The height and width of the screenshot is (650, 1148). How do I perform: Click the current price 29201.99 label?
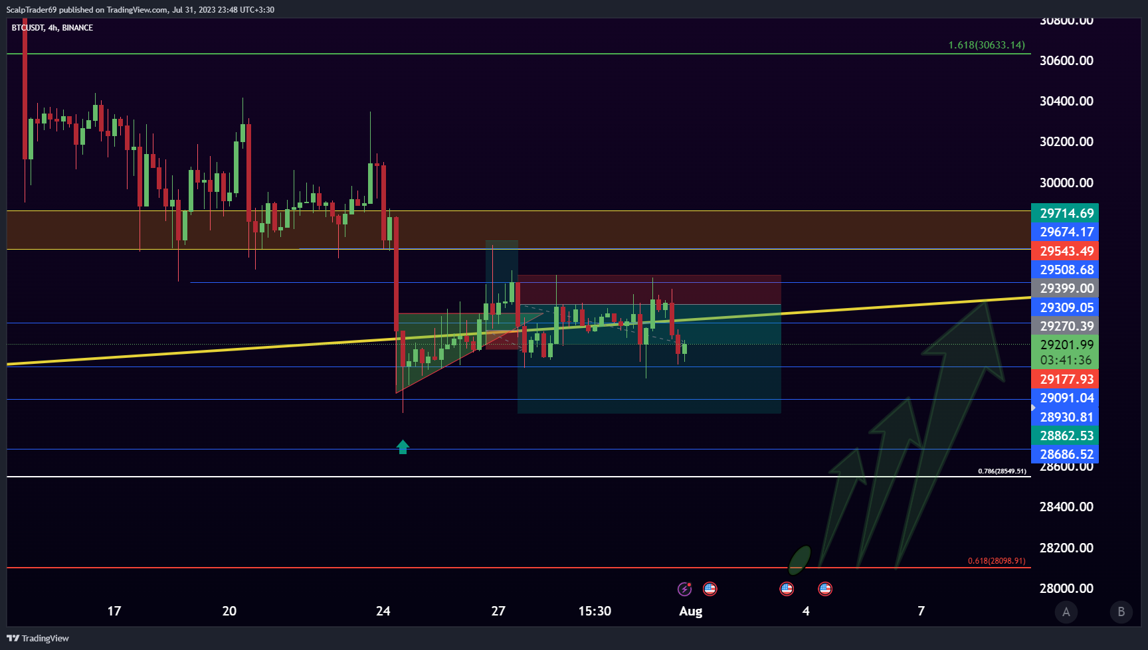pyautogui.click(x=1066, y=345)
